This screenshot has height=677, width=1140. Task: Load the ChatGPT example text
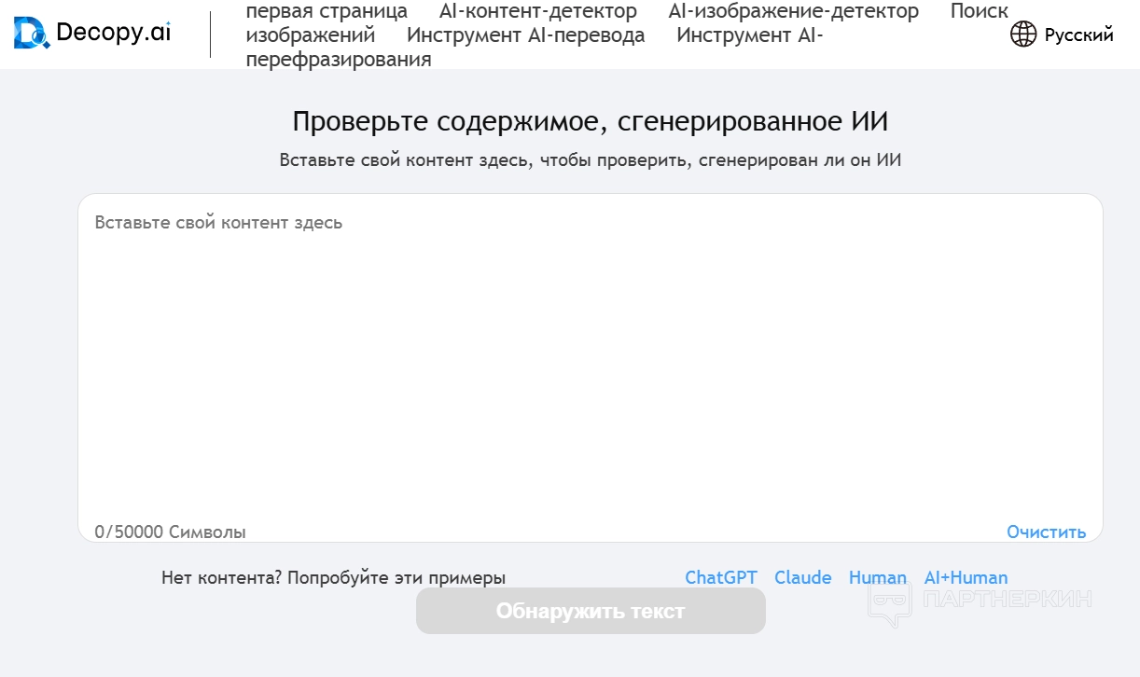pyautogui.click(x=721, y=577)
